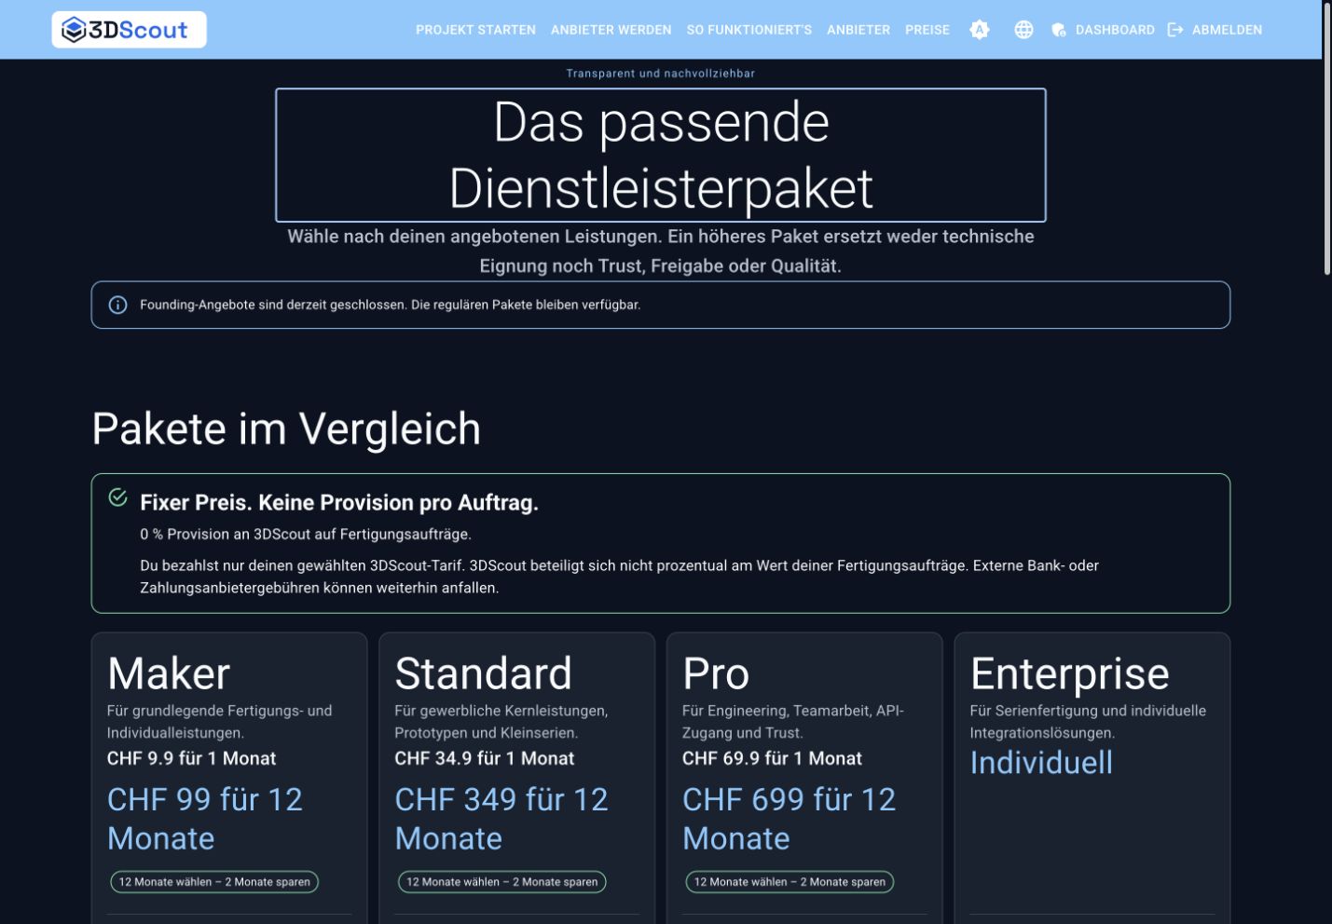This screenshot has width=1332, height=924.
Task: Click the Das passende Dienstleisterpaket heading
Action: click(x=661, y=156)
